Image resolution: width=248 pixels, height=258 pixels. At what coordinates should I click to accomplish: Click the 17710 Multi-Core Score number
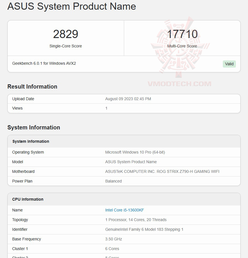(182, 34)
